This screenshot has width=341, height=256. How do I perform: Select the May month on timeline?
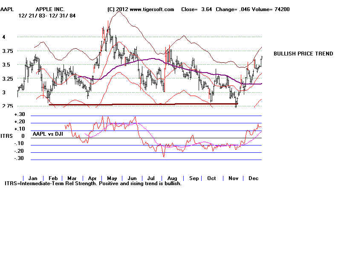pos(111,178)
